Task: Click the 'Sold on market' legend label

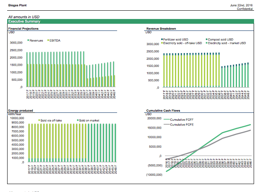Action: pos(89,121)
